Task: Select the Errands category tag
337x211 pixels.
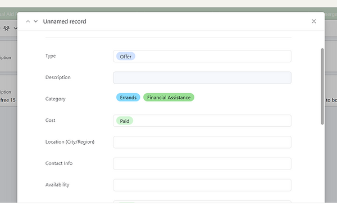Action: tap(128, 98)
